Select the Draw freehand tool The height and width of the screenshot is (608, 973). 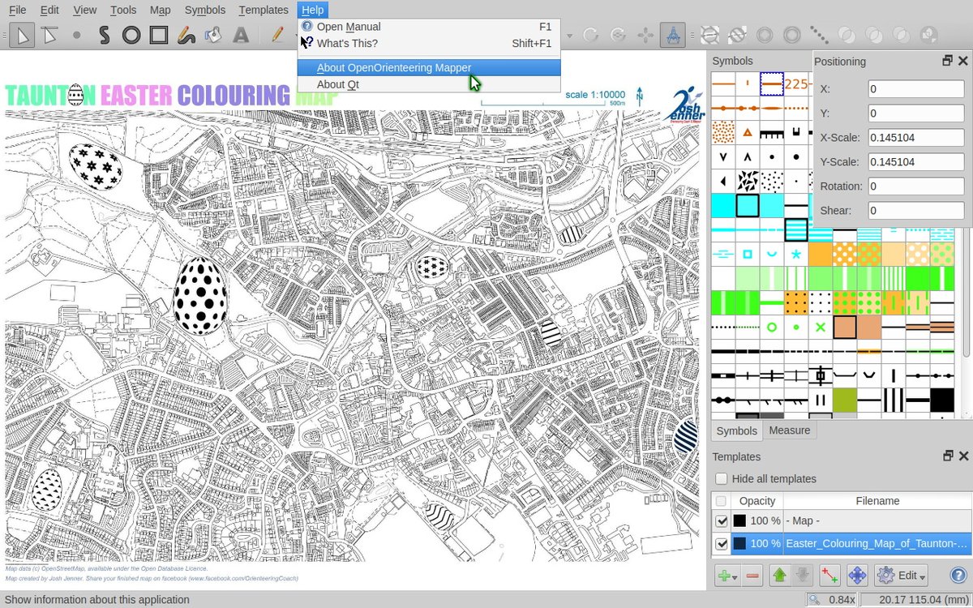(x=186, y=35)
